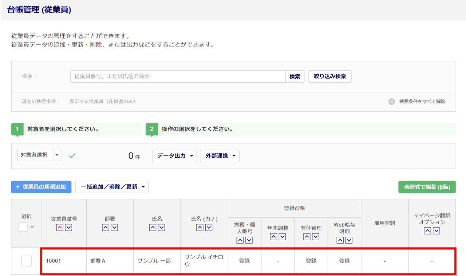
Task: Check the checkbox for employee 10001
Action: [x=27, y=261]
